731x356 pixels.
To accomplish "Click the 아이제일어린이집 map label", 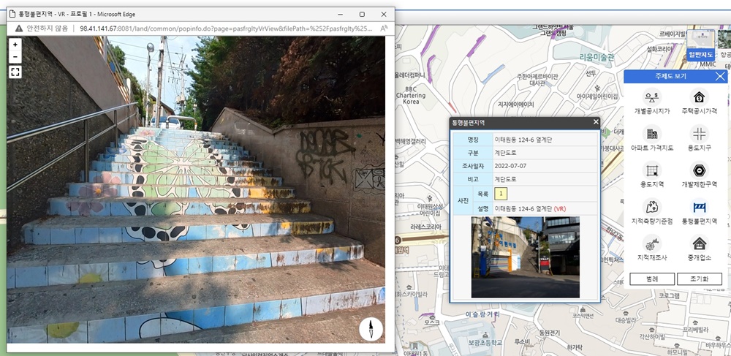I will pyautogui.click(x=596, y=96).
